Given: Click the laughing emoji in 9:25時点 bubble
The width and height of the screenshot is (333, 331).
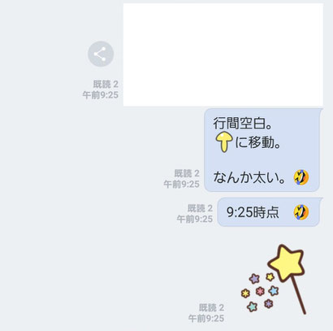Looking at the screenshot, I should 301,212.
